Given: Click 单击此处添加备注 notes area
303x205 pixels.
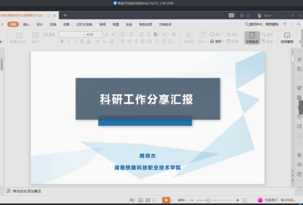Looking at the screenshot, I should (x=27, y=191).
